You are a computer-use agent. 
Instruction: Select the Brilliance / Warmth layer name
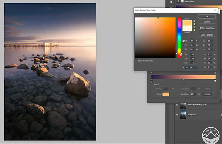[197, 105]
